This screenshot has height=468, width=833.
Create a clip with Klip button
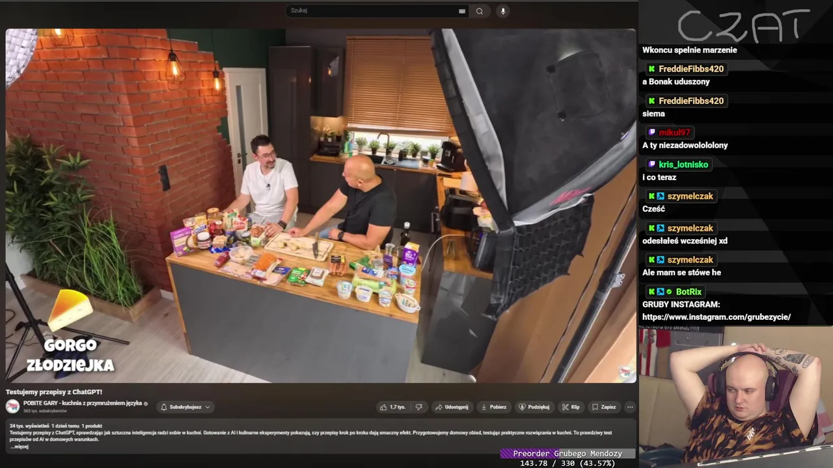pos(571,407)
